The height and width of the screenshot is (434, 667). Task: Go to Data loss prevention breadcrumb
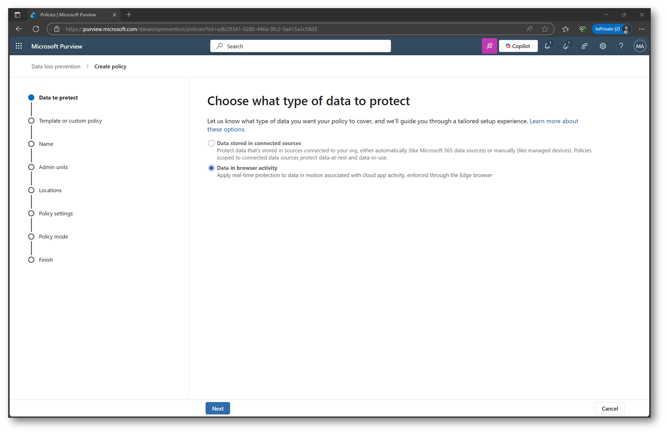[56, 66]
